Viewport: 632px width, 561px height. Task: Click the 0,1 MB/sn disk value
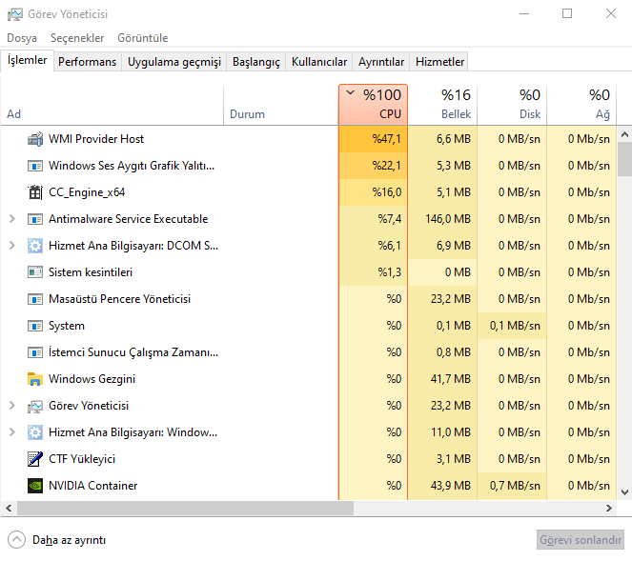point(515,326)
